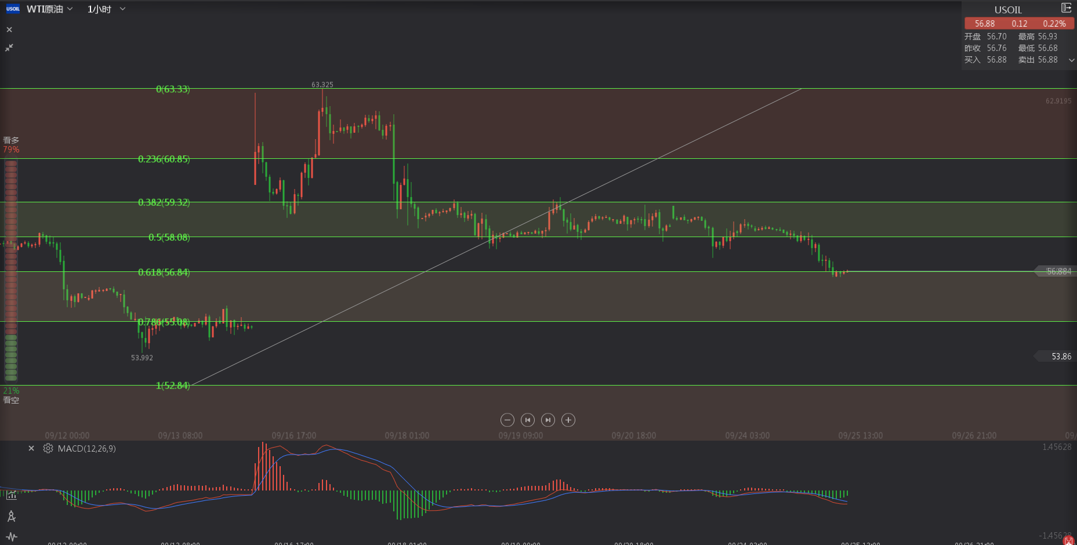
Task: Click the red icon at bottom-right corner
Action: click(x=1069, y=540)
